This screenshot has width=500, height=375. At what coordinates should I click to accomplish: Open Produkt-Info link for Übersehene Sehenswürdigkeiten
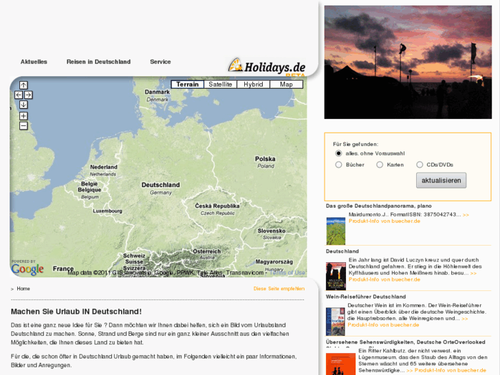(450, 370)
